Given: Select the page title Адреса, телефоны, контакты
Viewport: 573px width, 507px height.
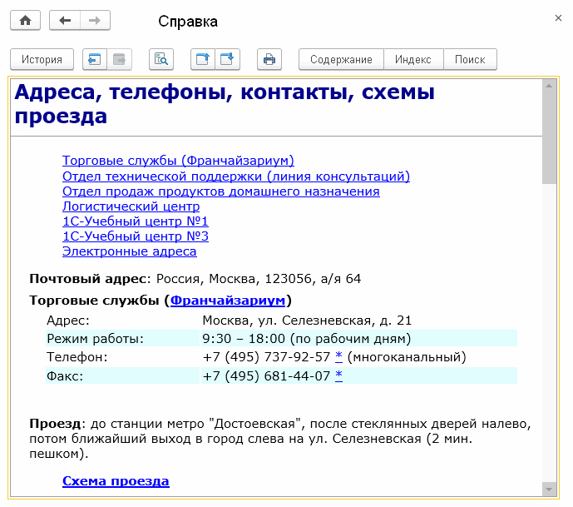Looking at the screenshot, I should coord(225,104).
